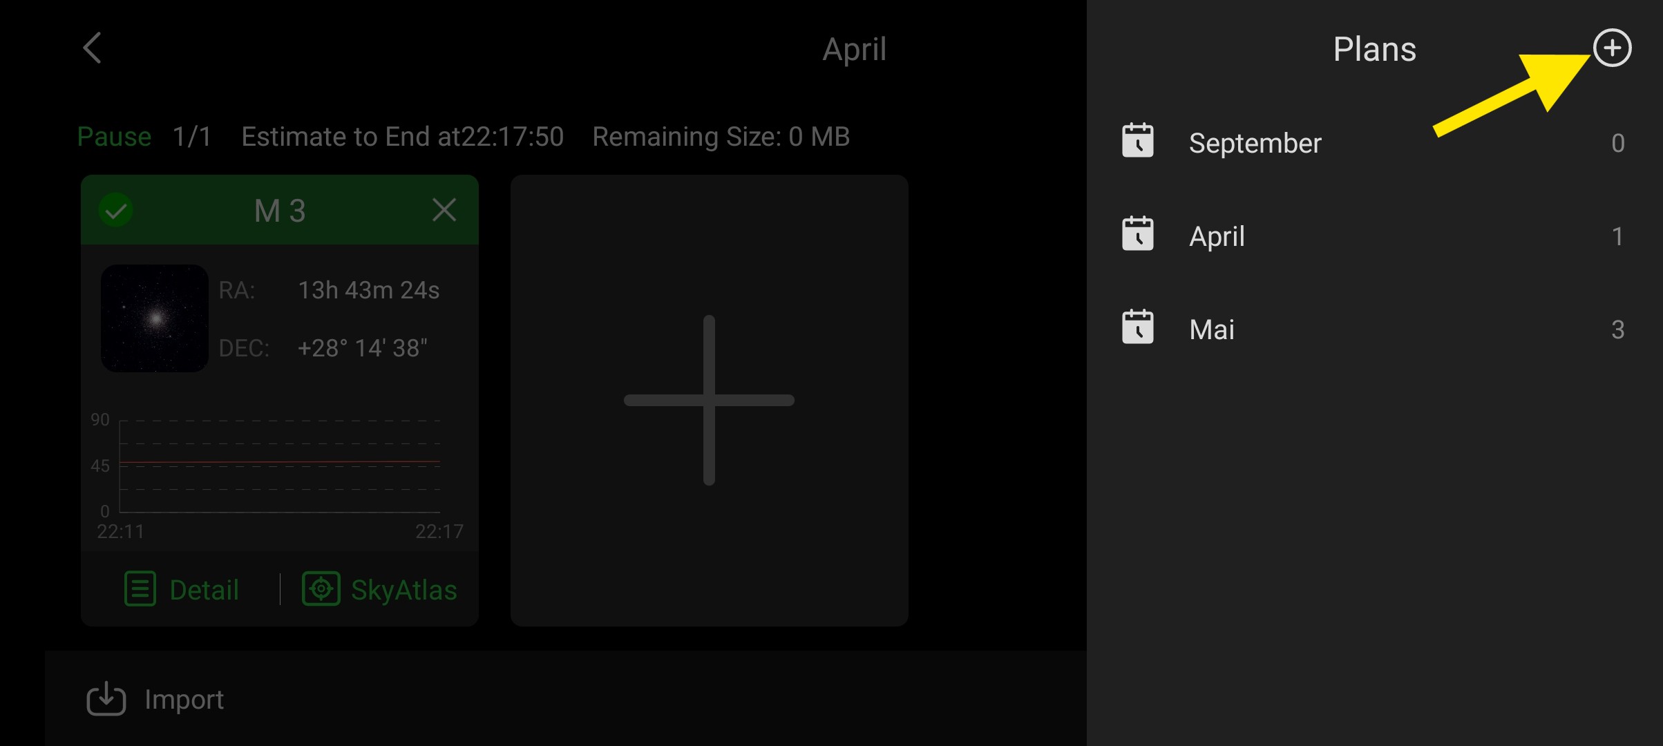
Task: Click the SkyAtlas target icon
Action: pos(321,589)
